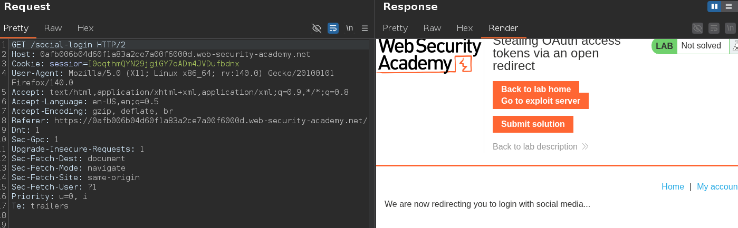Click the green LAB status badge

click(664, 46)
